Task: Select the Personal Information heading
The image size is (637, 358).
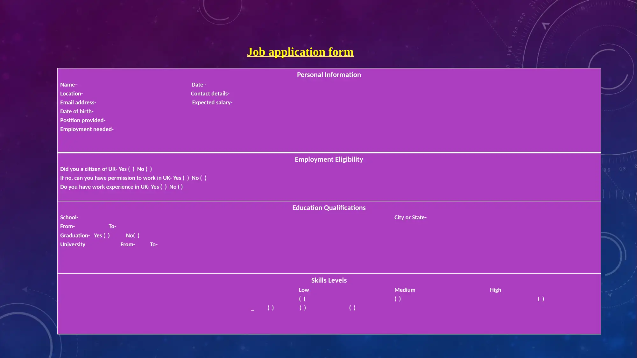Action: [x=329, y=75]
